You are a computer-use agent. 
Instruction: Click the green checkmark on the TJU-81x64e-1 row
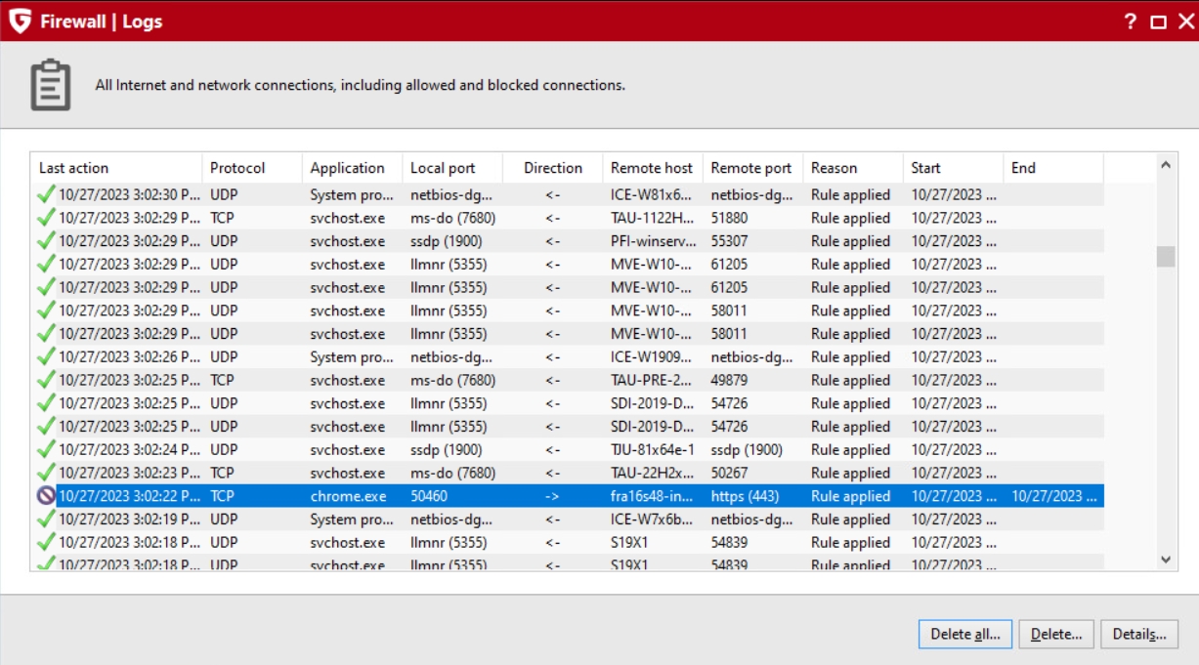(x=46, y=449)
